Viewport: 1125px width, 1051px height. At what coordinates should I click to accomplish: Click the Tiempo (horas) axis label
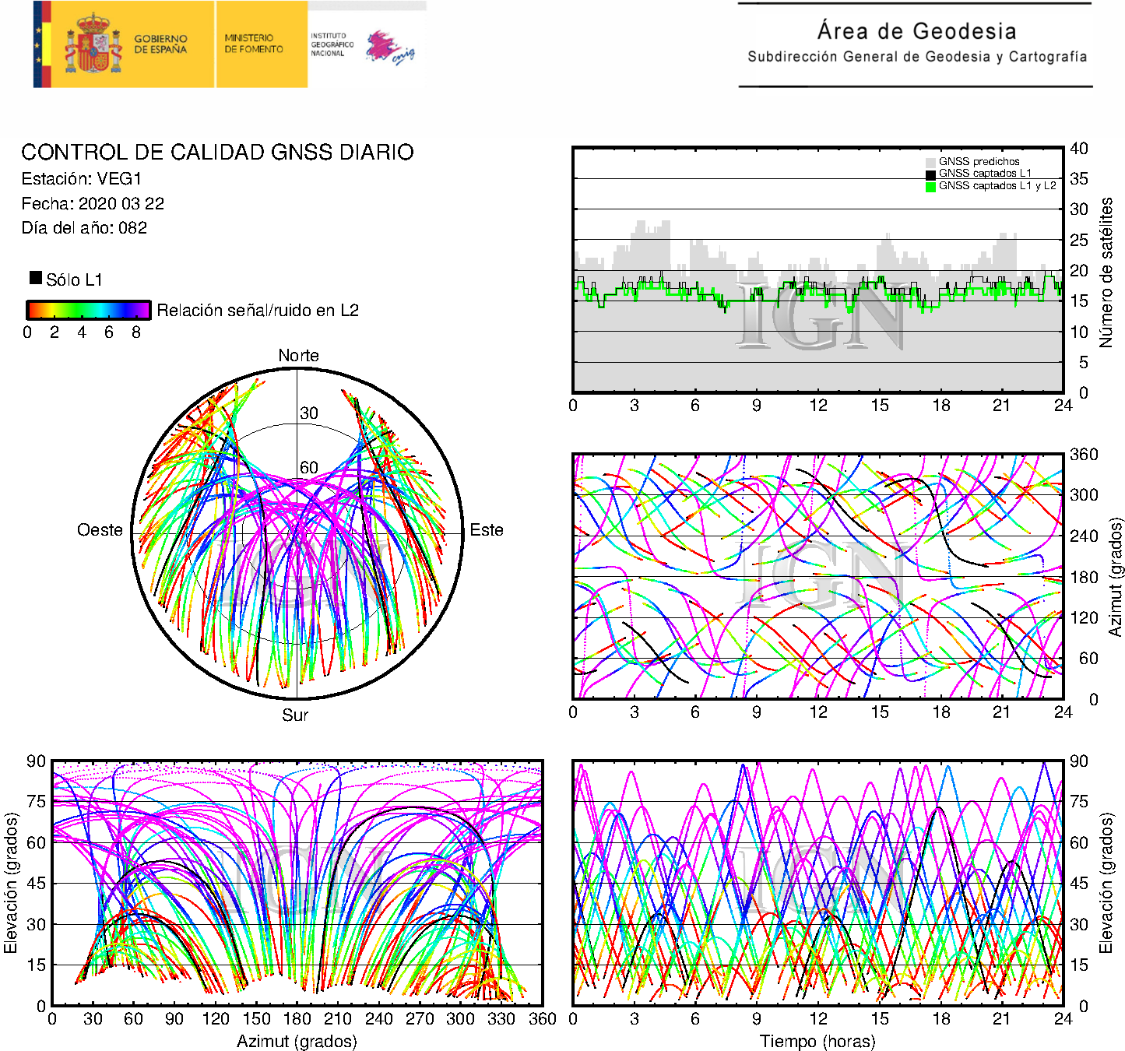[817, 1041]
